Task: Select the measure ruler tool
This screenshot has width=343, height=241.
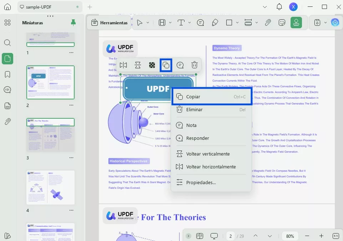Action: pyautogui.click(x=248, y=23)
